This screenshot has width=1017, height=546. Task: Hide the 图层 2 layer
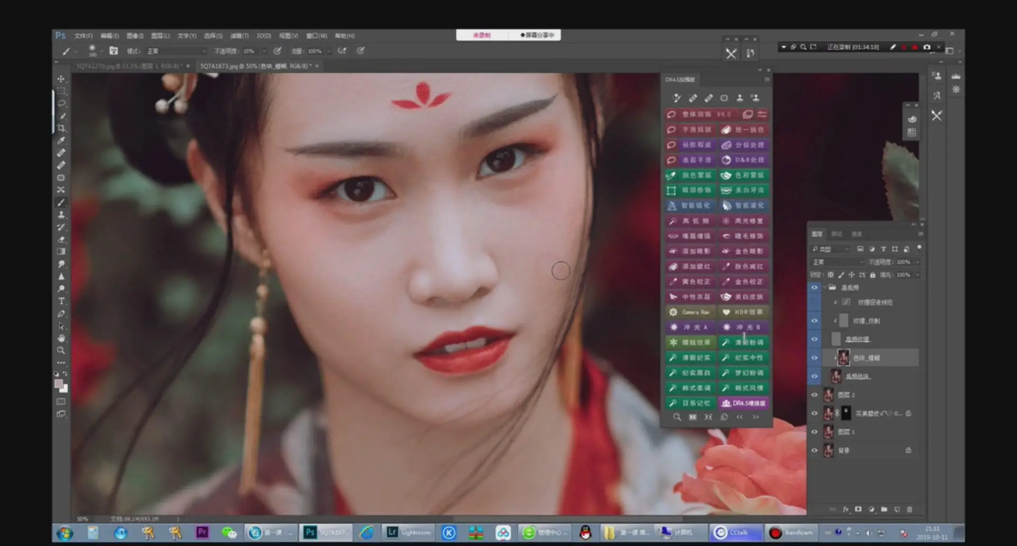click(814, 395)
